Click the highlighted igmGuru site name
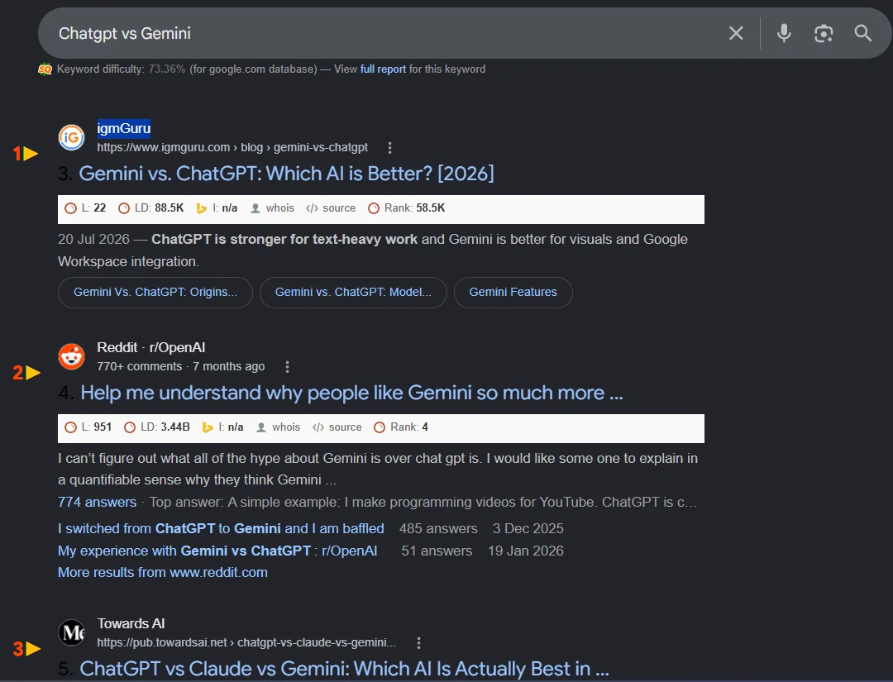The height and width of the screenshot is (682, 893). pyautogui.click(x=123, y=129)
